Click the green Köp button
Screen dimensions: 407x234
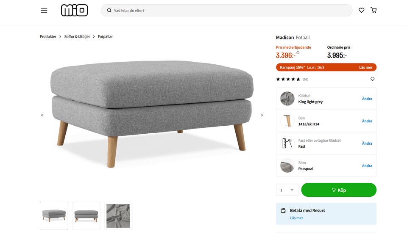[x=339, y=190]
